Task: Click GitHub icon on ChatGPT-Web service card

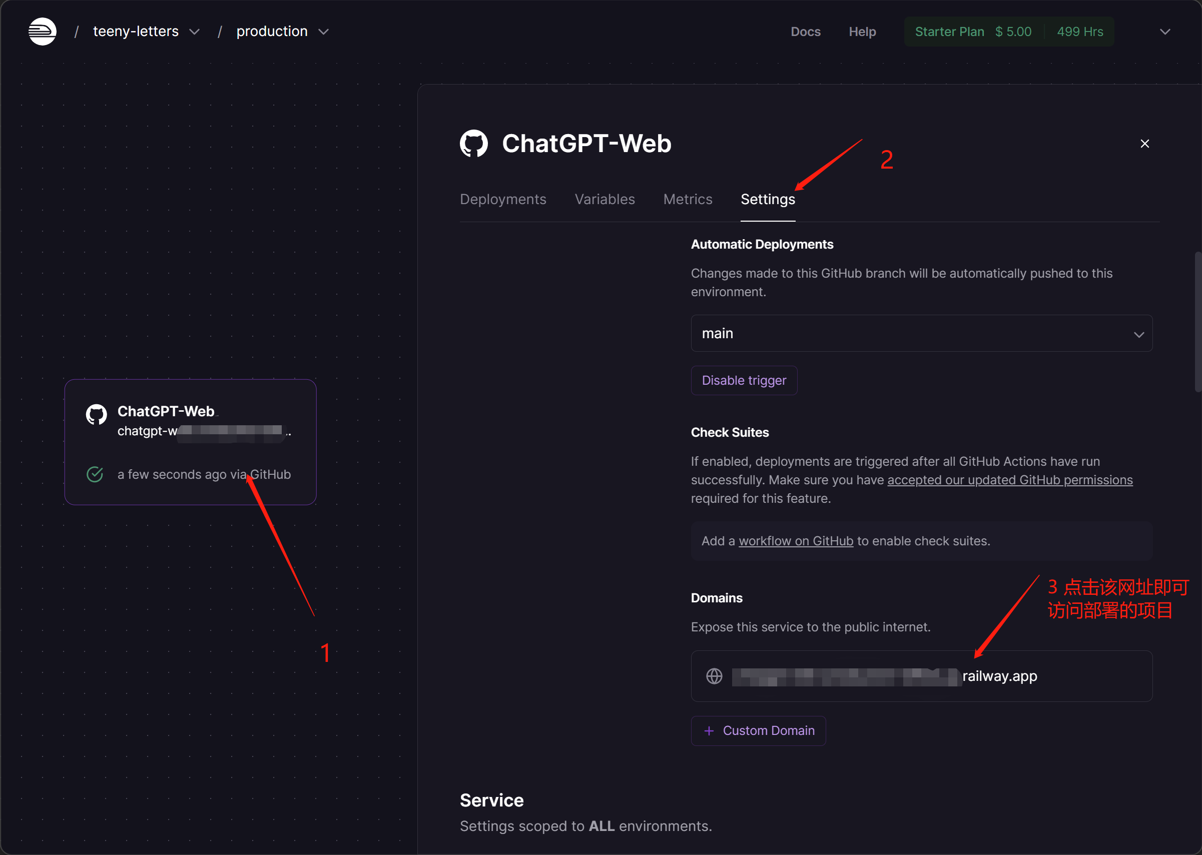Action: click(97, 415)
